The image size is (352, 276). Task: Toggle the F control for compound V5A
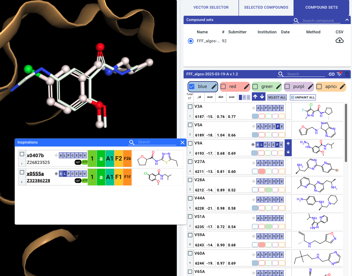(x=278, y=127)
